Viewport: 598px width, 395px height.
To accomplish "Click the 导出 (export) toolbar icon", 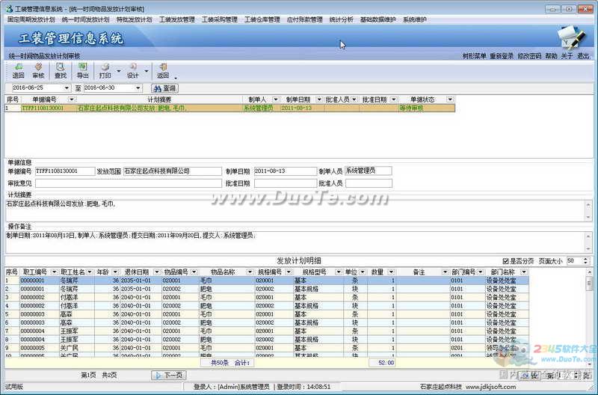I will tap(82, 70).
